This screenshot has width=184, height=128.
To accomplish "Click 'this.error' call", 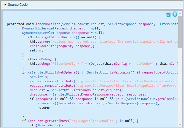I will point(39,42).
